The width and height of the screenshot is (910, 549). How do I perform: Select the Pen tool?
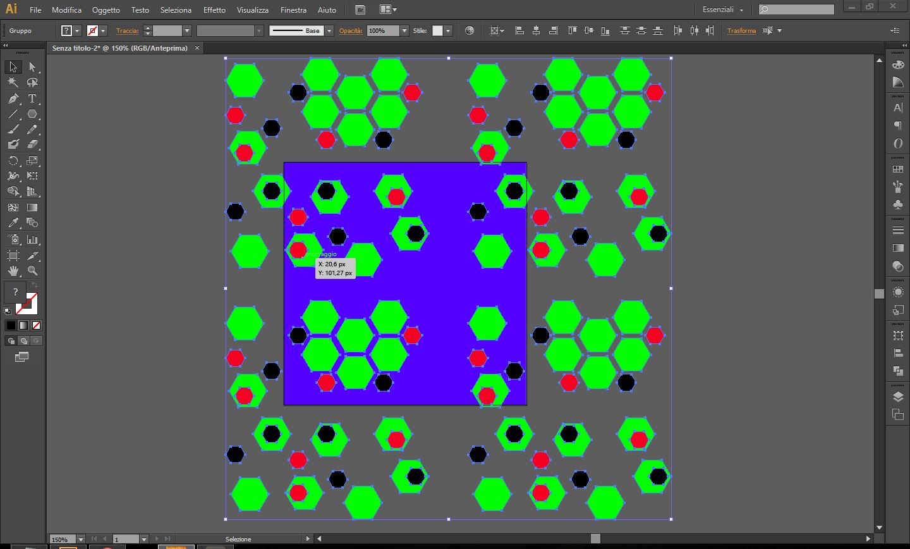coord(13,99)
